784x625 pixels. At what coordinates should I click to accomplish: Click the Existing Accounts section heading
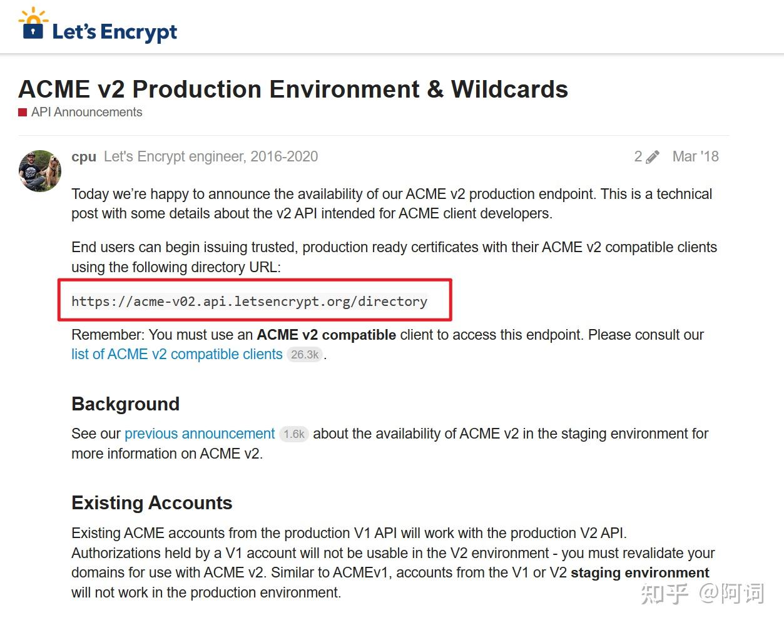pyautogui.click(x=151, y=503)
